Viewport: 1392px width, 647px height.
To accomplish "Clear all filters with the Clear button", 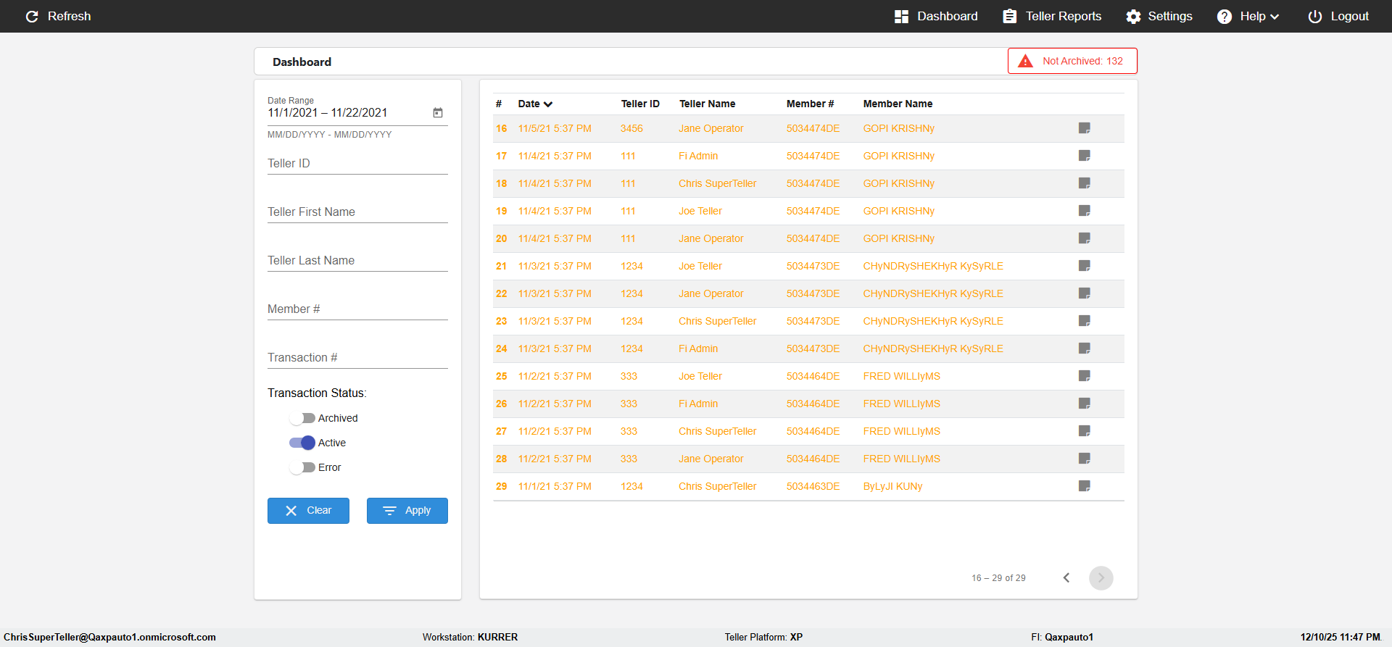I will coord(308,510).
